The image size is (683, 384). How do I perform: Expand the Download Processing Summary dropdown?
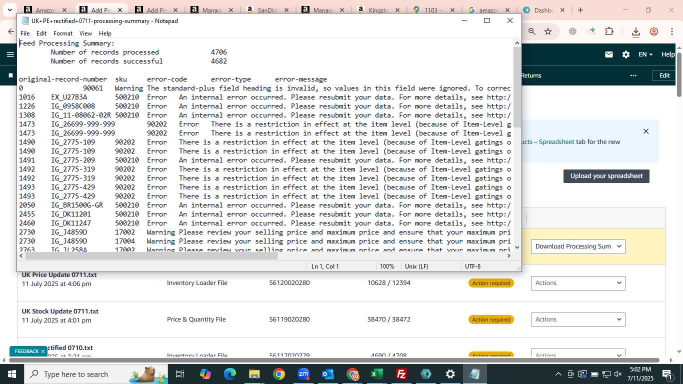coord(578,246)
